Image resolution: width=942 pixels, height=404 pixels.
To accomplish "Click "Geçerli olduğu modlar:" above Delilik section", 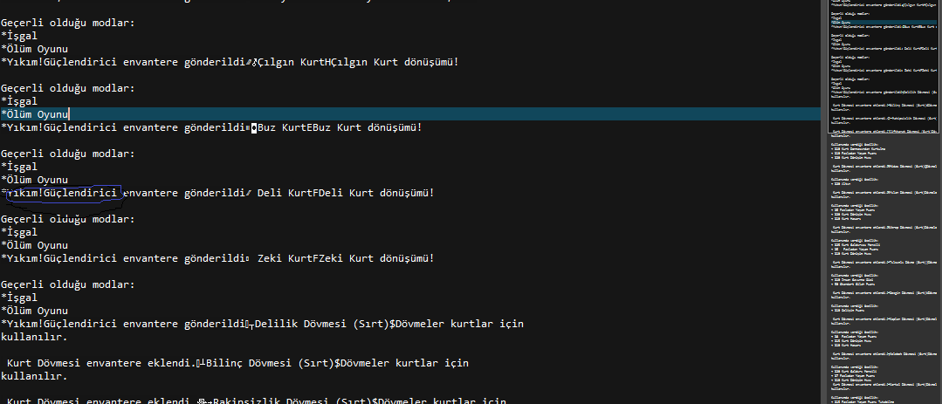I will click(x=67, y=284).
